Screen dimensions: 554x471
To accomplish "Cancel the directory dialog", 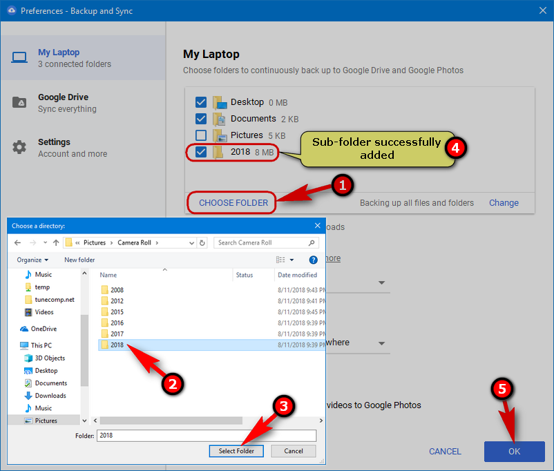I will click(294, 451).
